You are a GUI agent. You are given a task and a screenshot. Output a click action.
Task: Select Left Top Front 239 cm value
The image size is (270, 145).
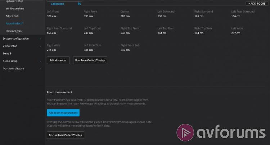click(x=88, y=33)
